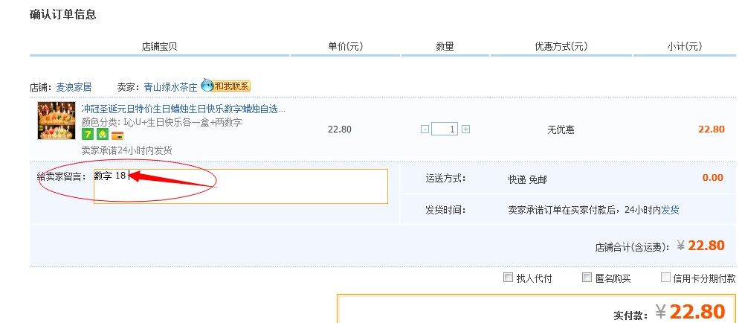Viewport: 742px width, 323px height.
Task: Enable the 找人代付 checkbox
Action: (509, 278)
